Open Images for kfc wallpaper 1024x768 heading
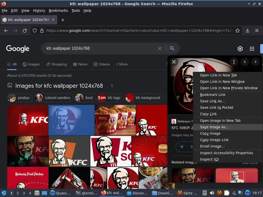 59,86
